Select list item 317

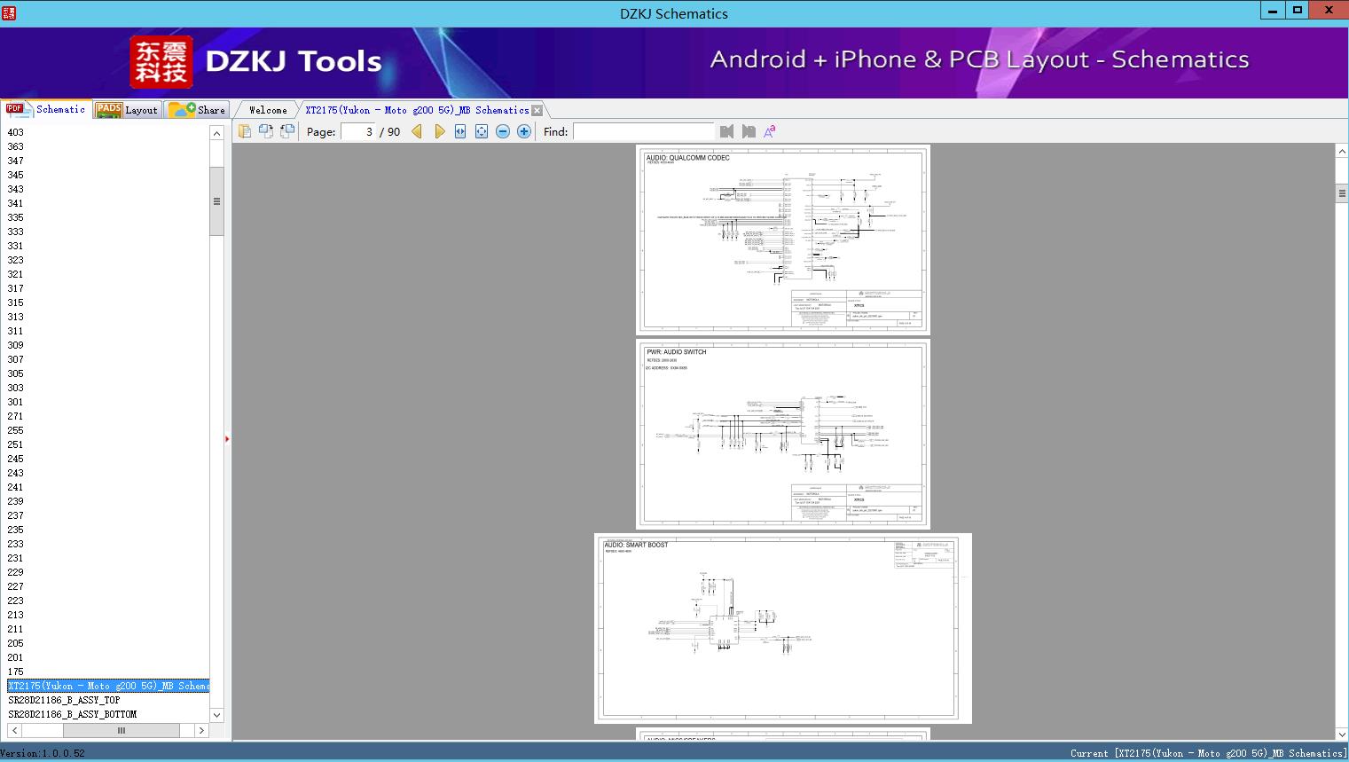[x=16, y=288]
